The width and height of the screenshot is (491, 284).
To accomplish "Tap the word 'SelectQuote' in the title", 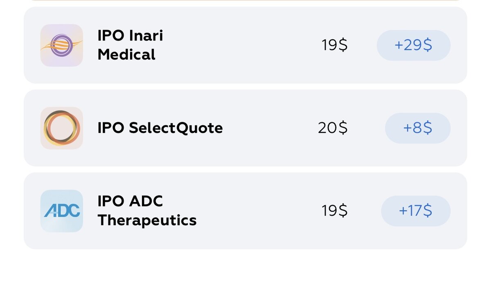I will pyautogui.click(x=176, y=128).
